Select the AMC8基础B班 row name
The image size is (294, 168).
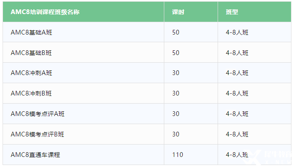(x=31, y=53)
